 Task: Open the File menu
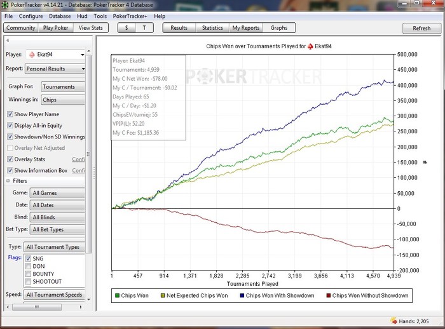[x=8, y=16]
